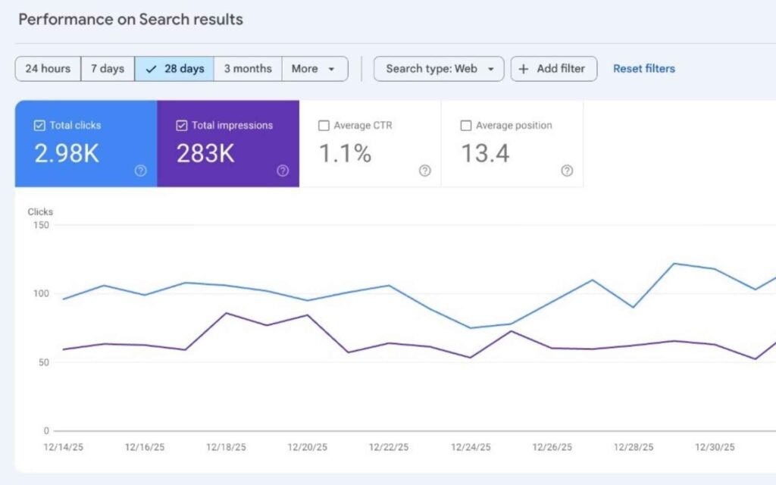Enable the Average position metric checkbox
The width and height of the screenshot is (776, 485).
[465, 125]
